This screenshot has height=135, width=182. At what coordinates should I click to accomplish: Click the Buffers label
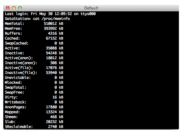(x=13, y=33)
